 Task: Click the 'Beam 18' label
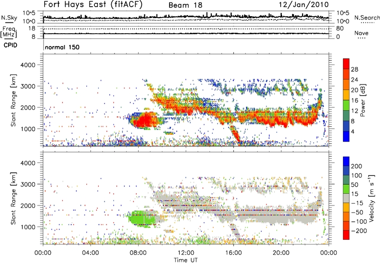pyautogui.click(x=185, y=5)
